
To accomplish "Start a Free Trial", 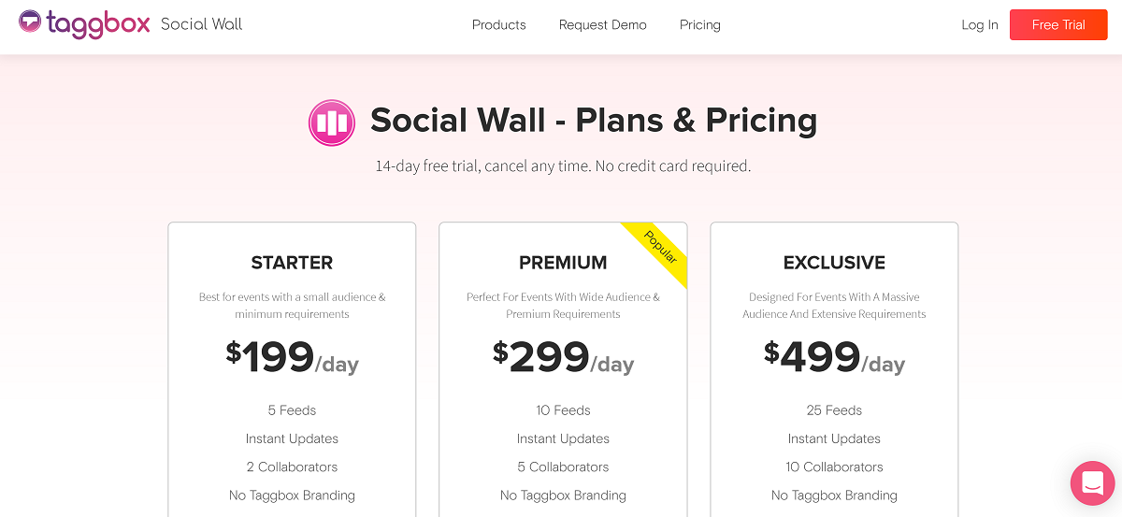I will [1058, 25].
